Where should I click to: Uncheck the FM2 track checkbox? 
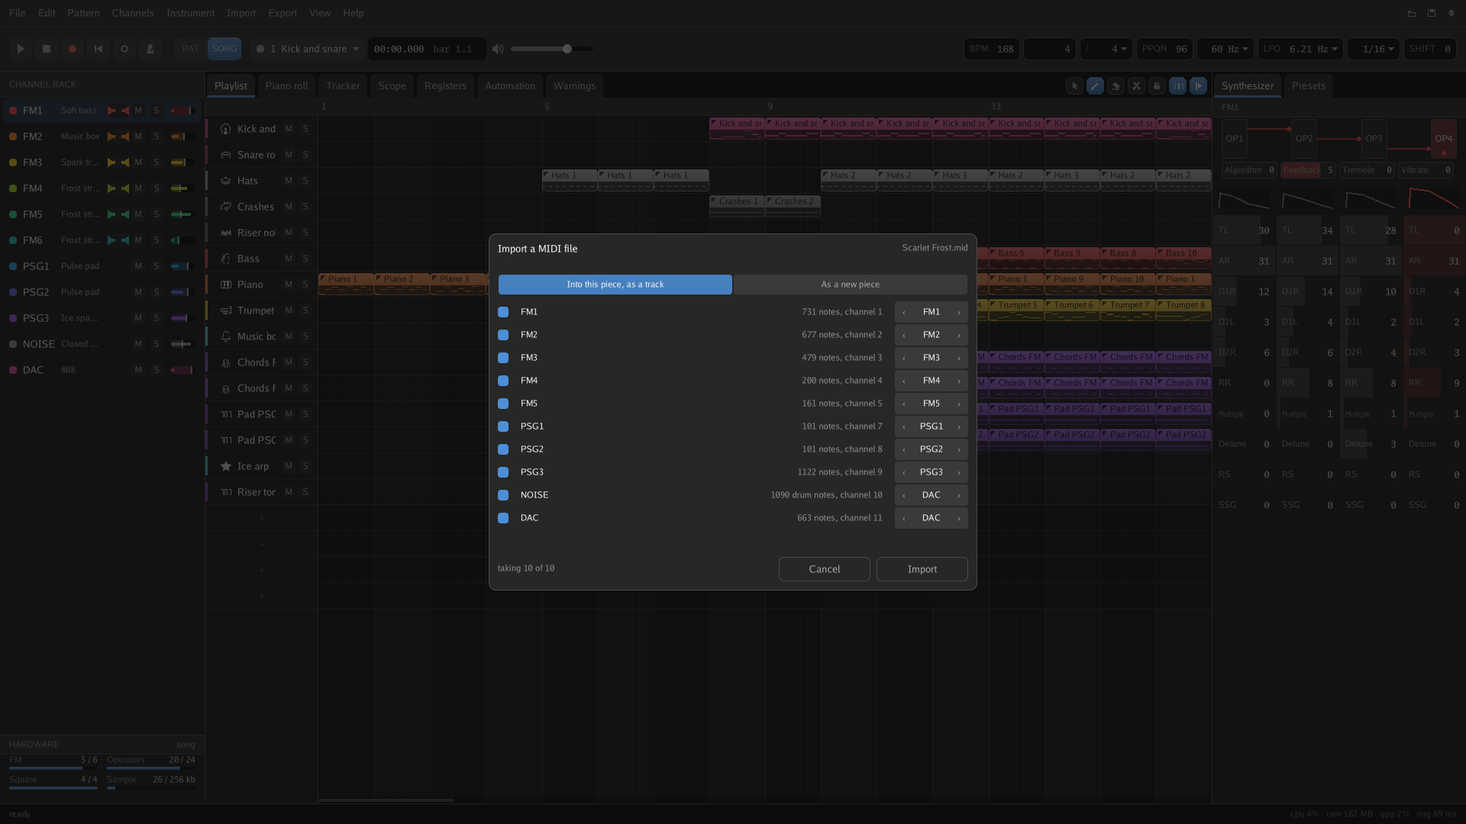coord(503,335)
